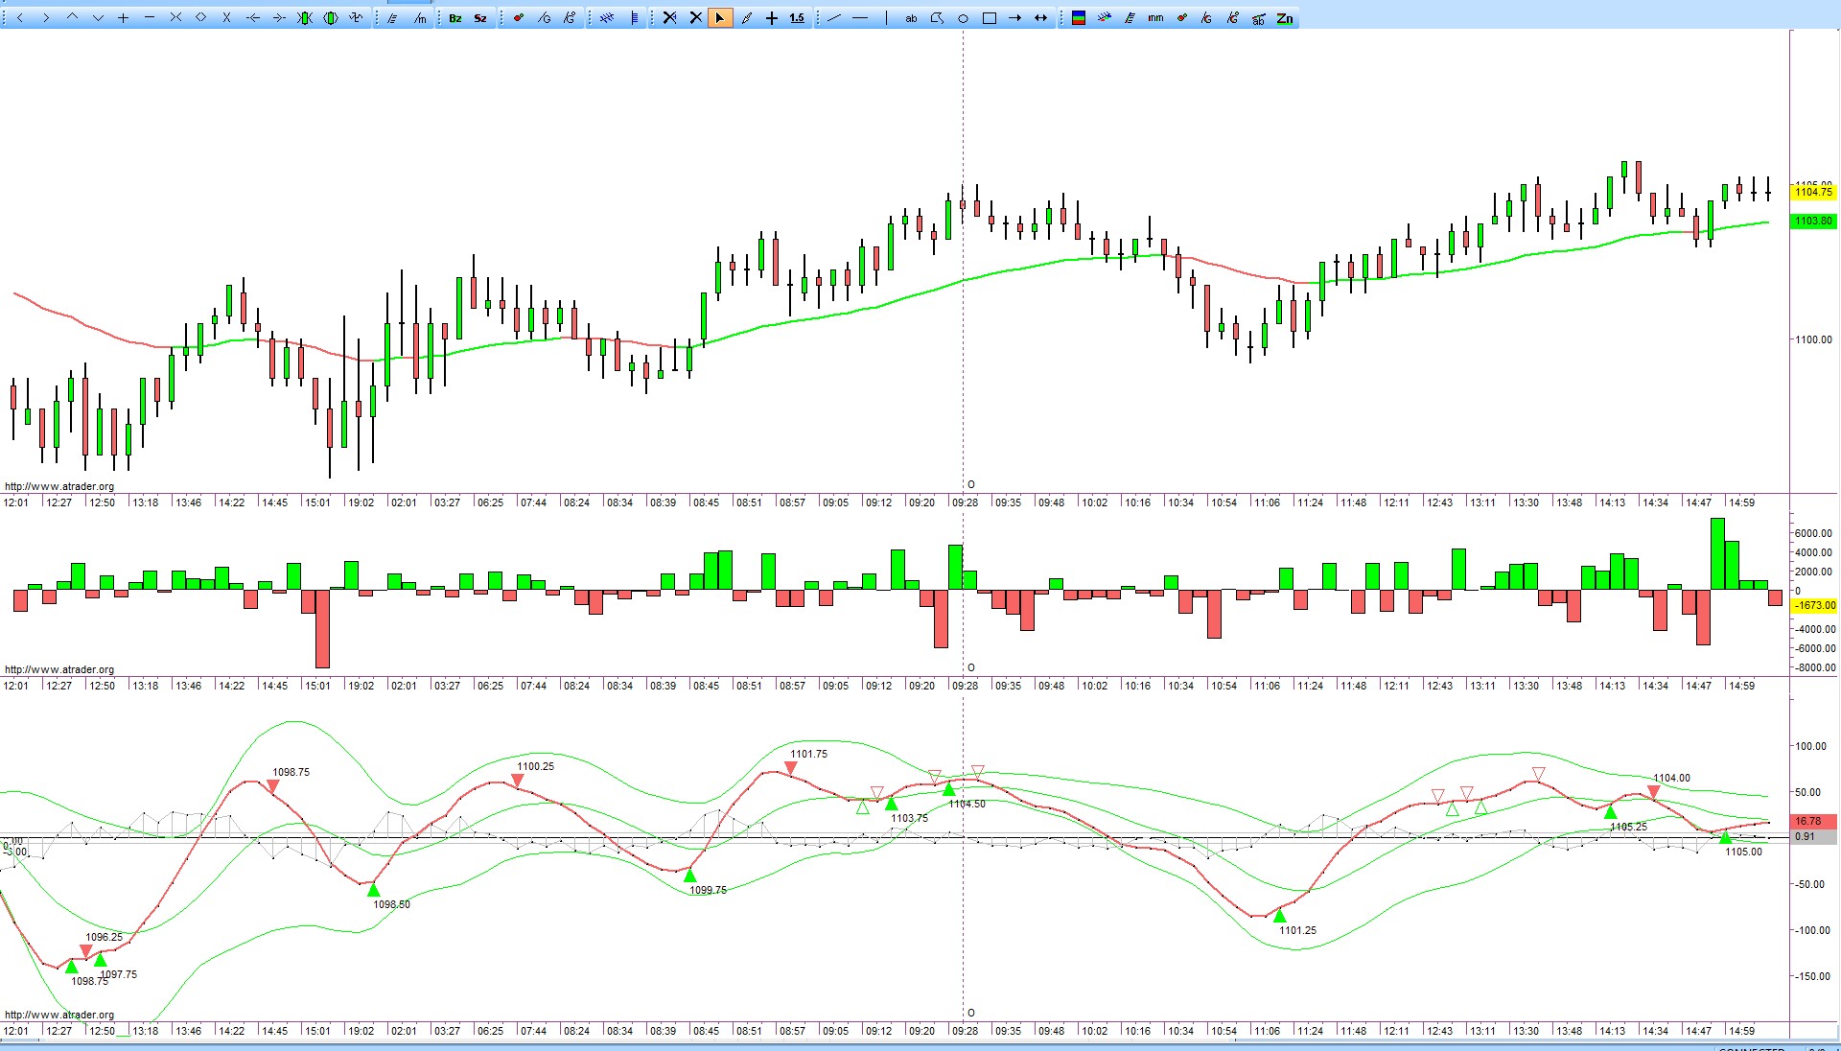Select the single arrow drawing tool
This screenshot has height=1051, width=1841.
pyautogui.click(x=1014, y=18)
